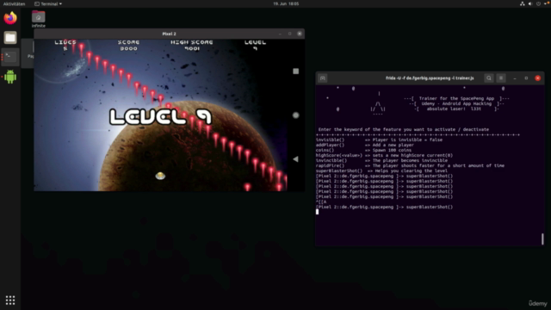
Task: Click the terminal cursor at the prompt line
Action: pyautogui.click(x=318, y=212)
